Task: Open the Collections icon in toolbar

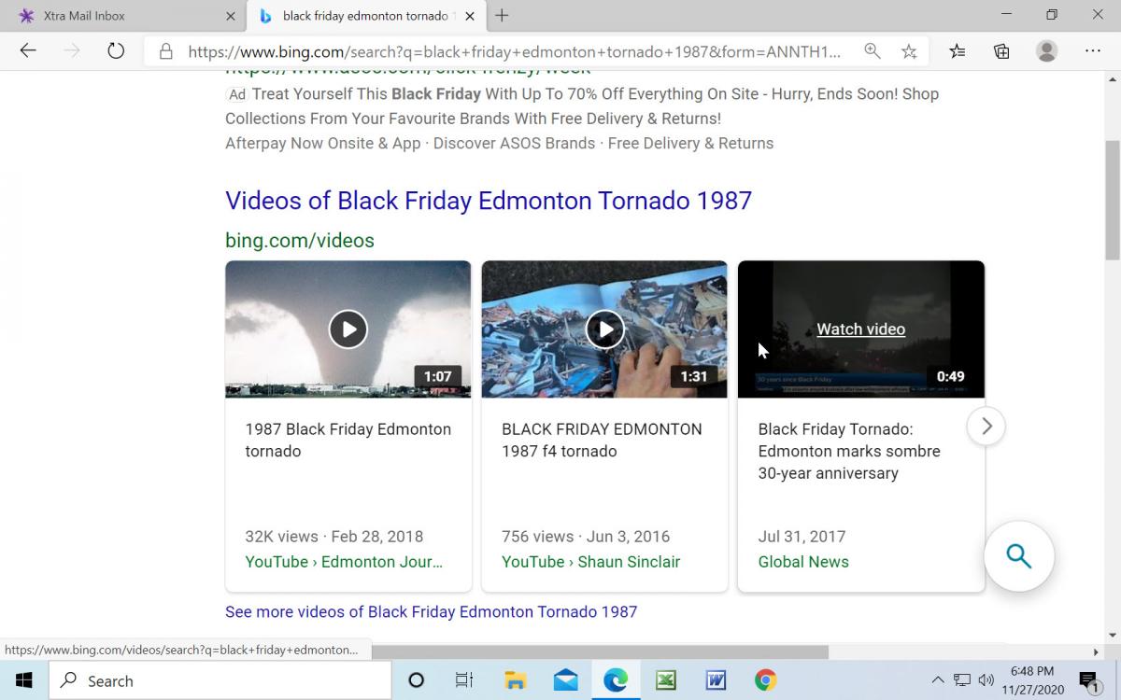Action: pyautogui.click(x=1001, y=51)
